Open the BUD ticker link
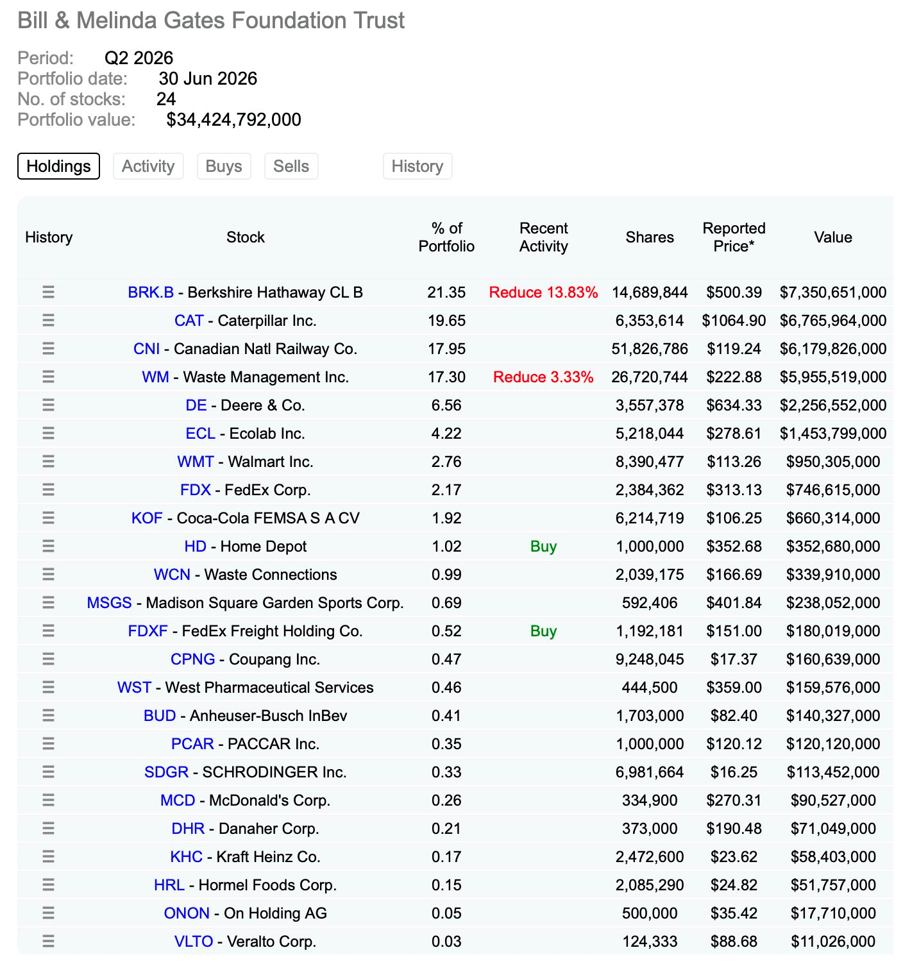 (x=160, y=716)
